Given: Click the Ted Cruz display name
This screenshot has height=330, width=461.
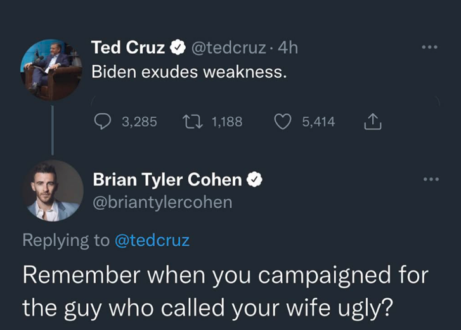Looking at the screenshot, I should [x=129, y=48].
